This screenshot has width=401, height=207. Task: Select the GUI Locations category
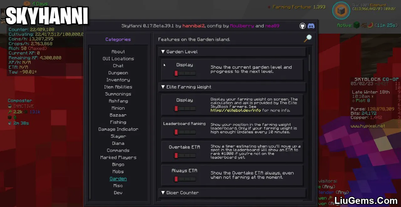click(118, 59)
